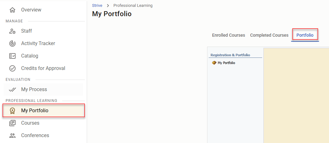Click the Staff person-gear icon
Image resolution: width=329 pixels, height=143 pixels.
pos(12,31)
